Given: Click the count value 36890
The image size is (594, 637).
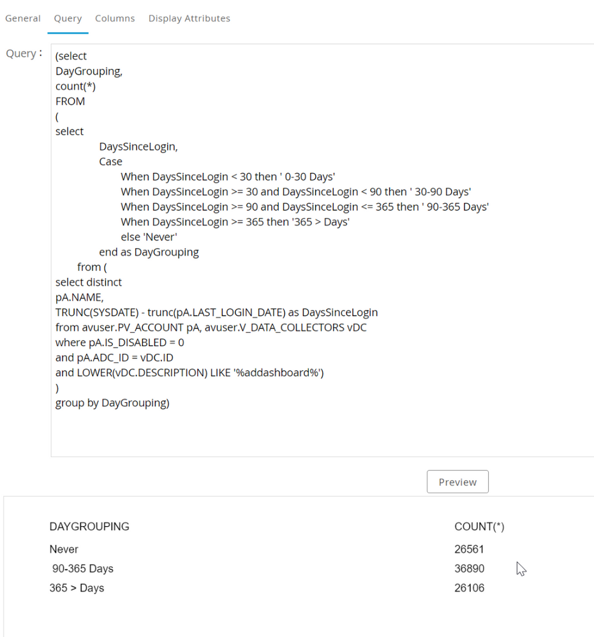Looking at the screenshot, I should point(469,569).
